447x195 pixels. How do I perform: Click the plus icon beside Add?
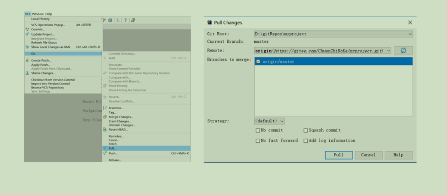pyautogui.click(x=105, y=58)
